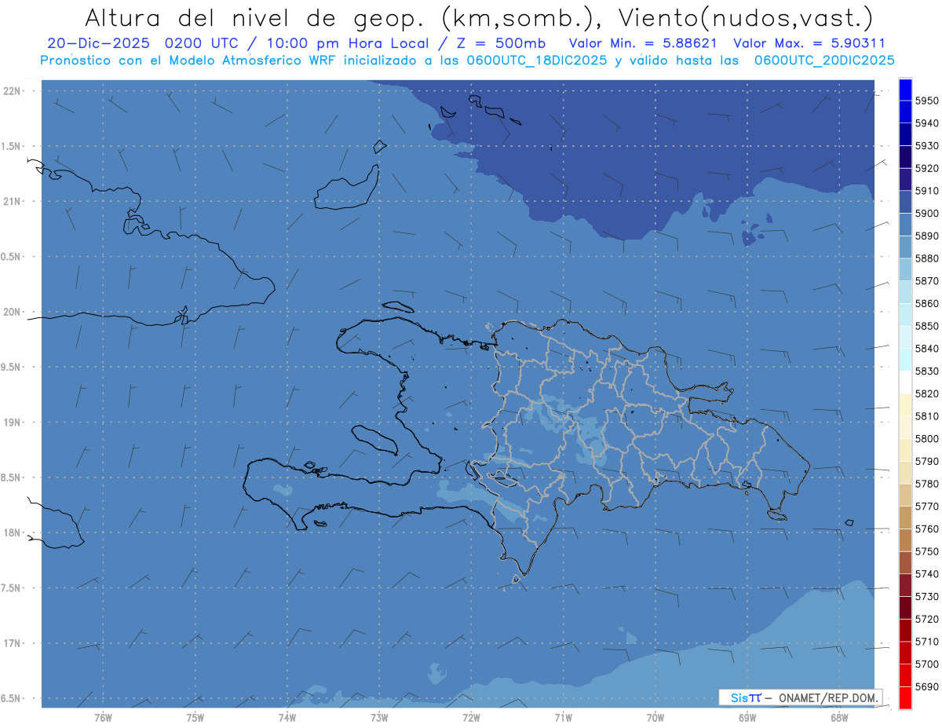This screenshot has width=942, height=728.
Task: Click the '5770' colorbar label
Action: pyautogui.click(x=926, y=506)
